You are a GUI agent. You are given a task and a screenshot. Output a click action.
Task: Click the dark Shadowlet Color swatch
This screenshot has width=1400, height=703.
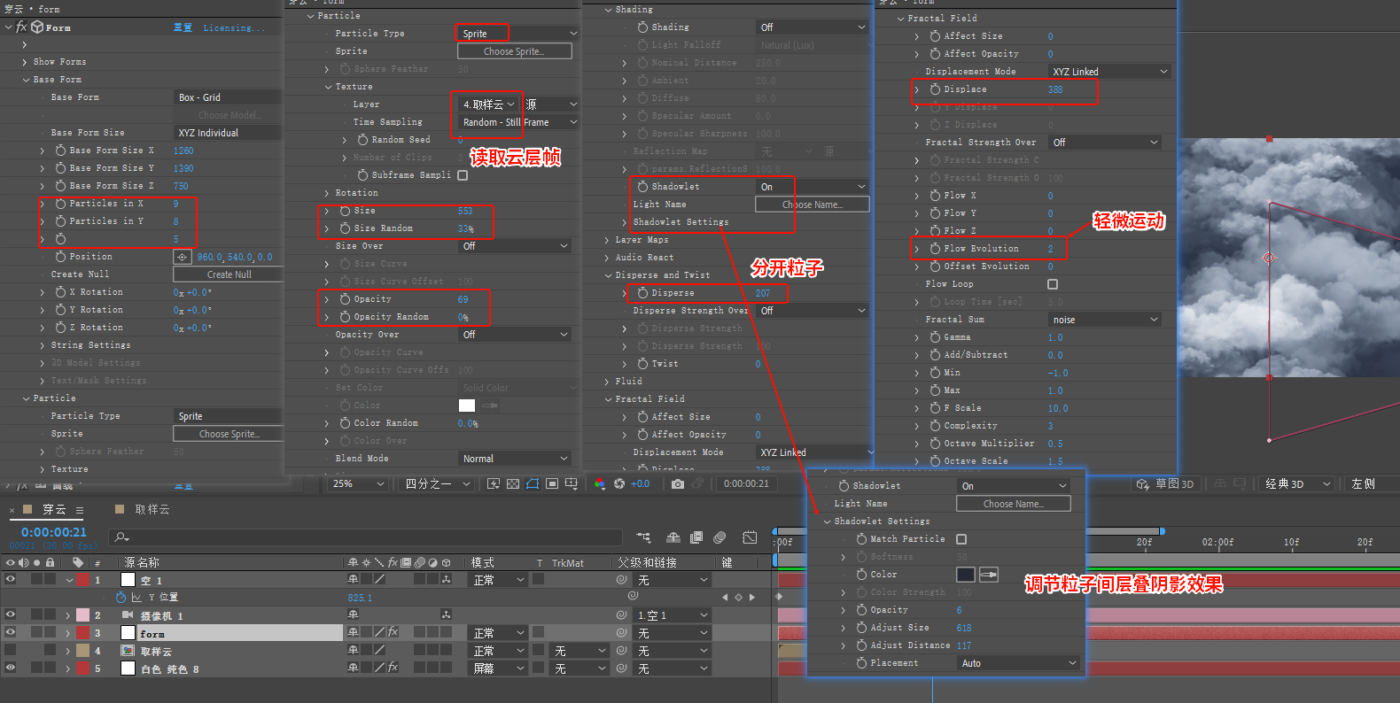point(966,575)
